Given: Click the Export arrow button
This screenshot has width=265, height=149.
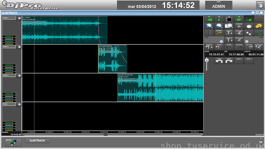Looking at the screenshot, I should click(x=219, y=33).
